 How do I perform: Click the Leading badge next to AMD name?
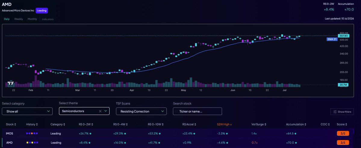[x=42, y=11]
